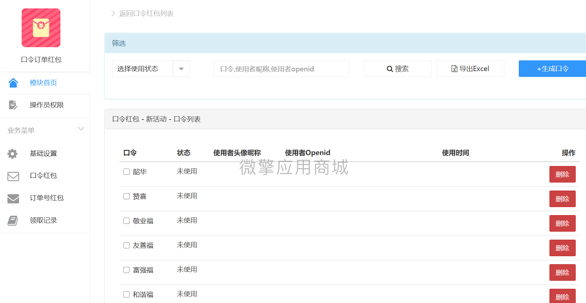Click the 搜索 search button
This screenshot has width=586, height=303.
pos(398,69)
